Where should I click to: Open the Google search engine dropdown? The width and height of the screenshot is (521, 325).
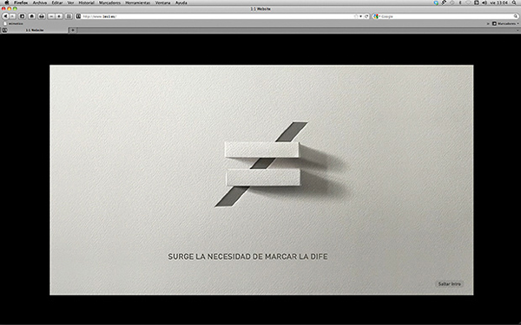coord(376,16)
